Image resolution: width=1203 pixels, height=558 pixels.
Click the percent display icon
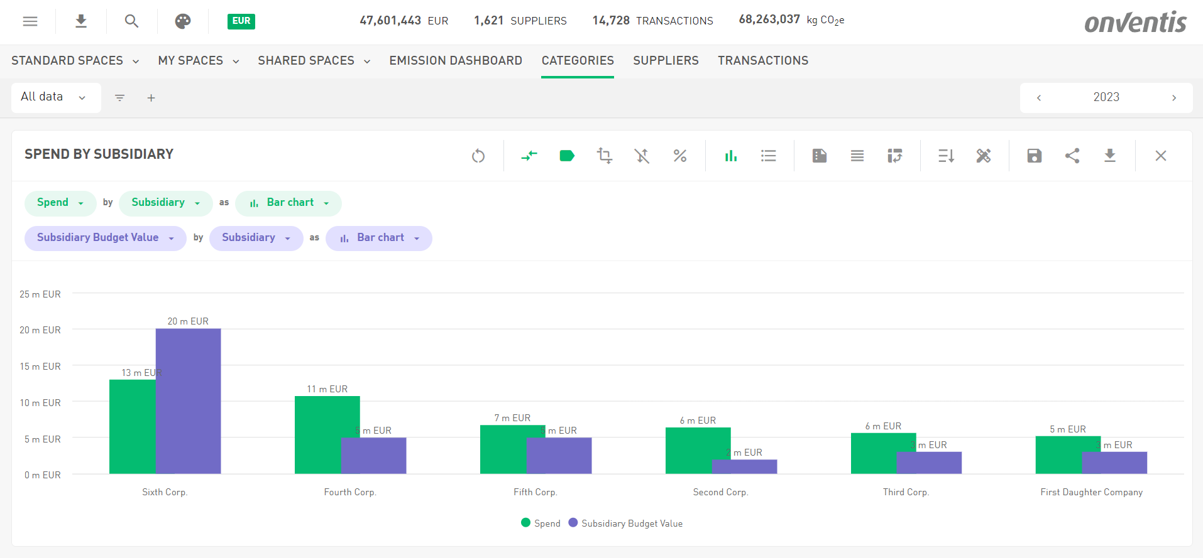point(679,156)
